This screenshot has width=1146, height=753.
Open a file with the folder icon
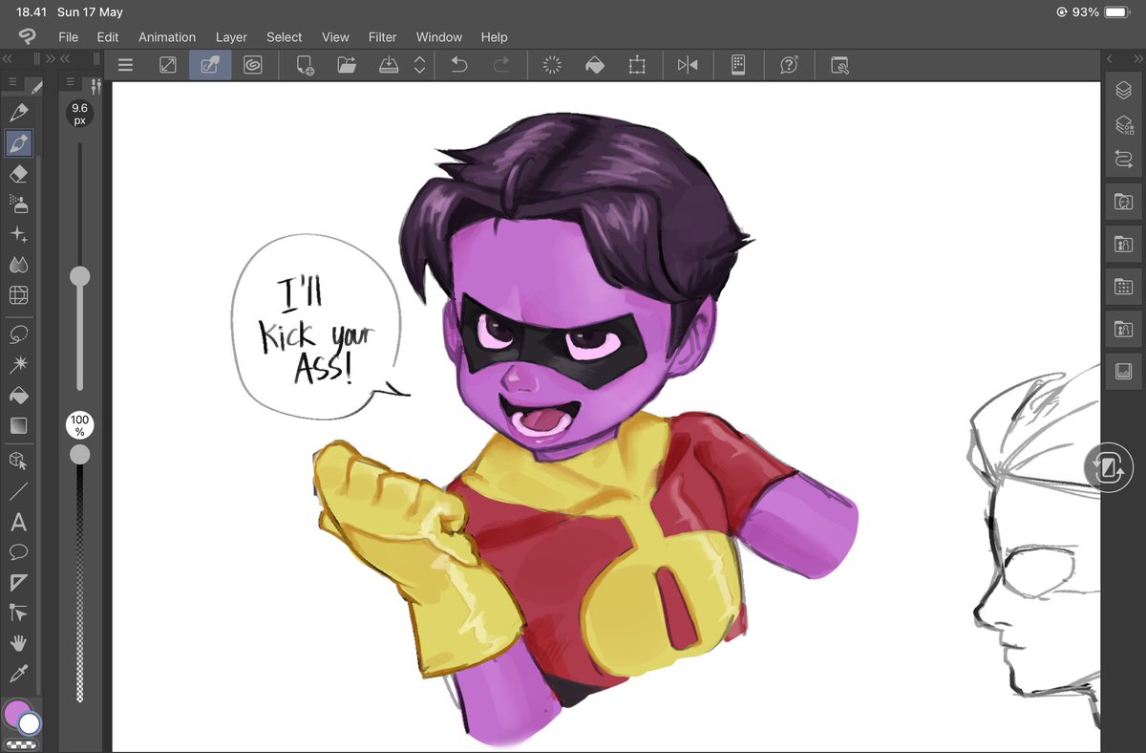click(347, 65)
